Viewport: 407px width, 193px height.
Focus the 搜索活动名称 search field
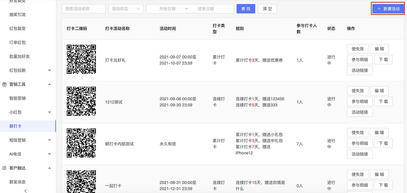pos(83,9)
